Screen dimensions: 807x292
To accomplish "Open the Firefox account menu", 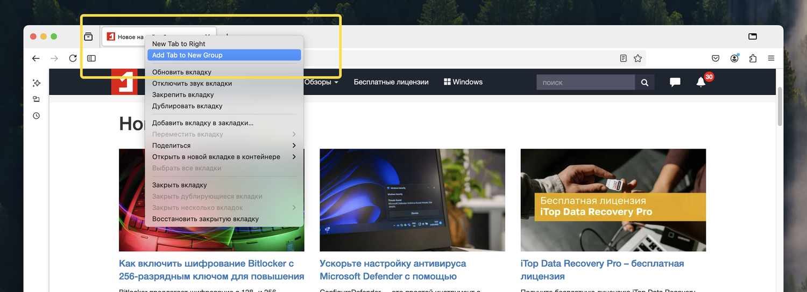I will point(734,59).
